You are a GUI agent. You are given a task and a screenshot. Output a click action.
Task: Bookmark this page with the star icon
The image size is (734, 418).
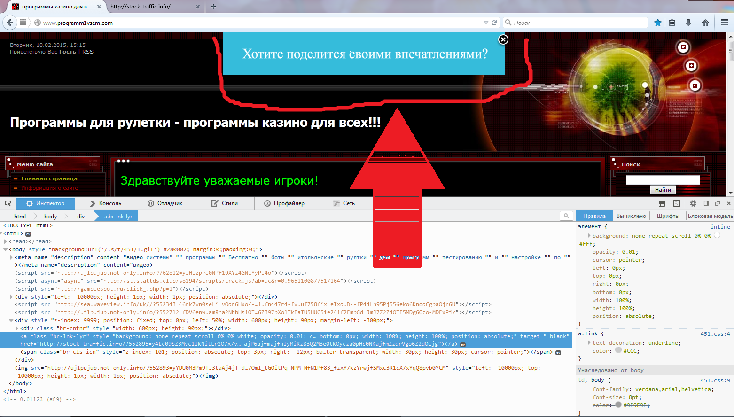[658, 23]
